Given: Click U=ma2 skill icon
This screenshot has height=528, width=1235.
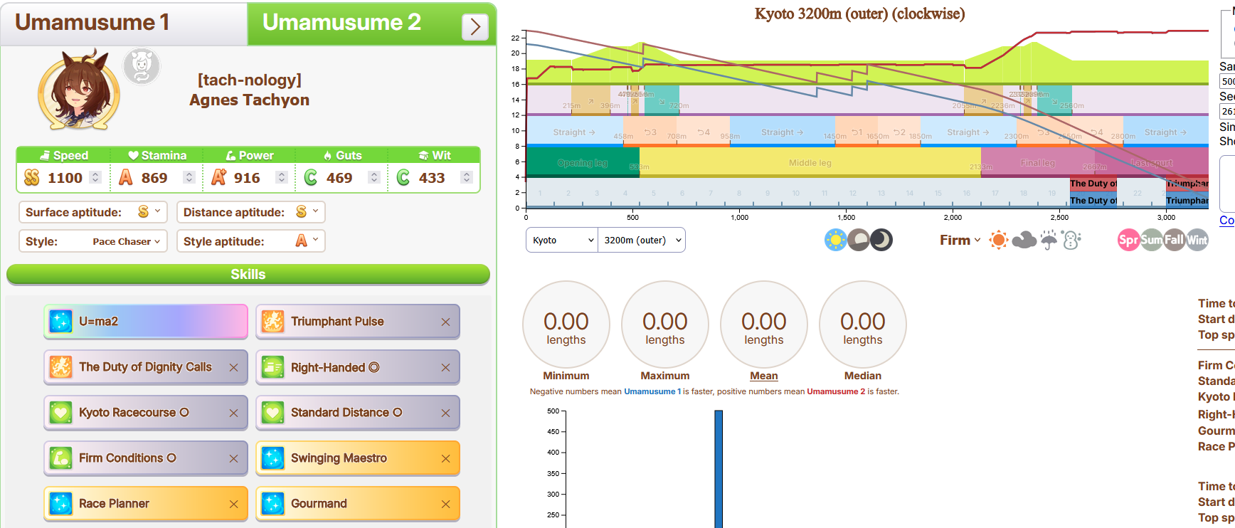Looking at the screenshot, I should pos(60,322).
